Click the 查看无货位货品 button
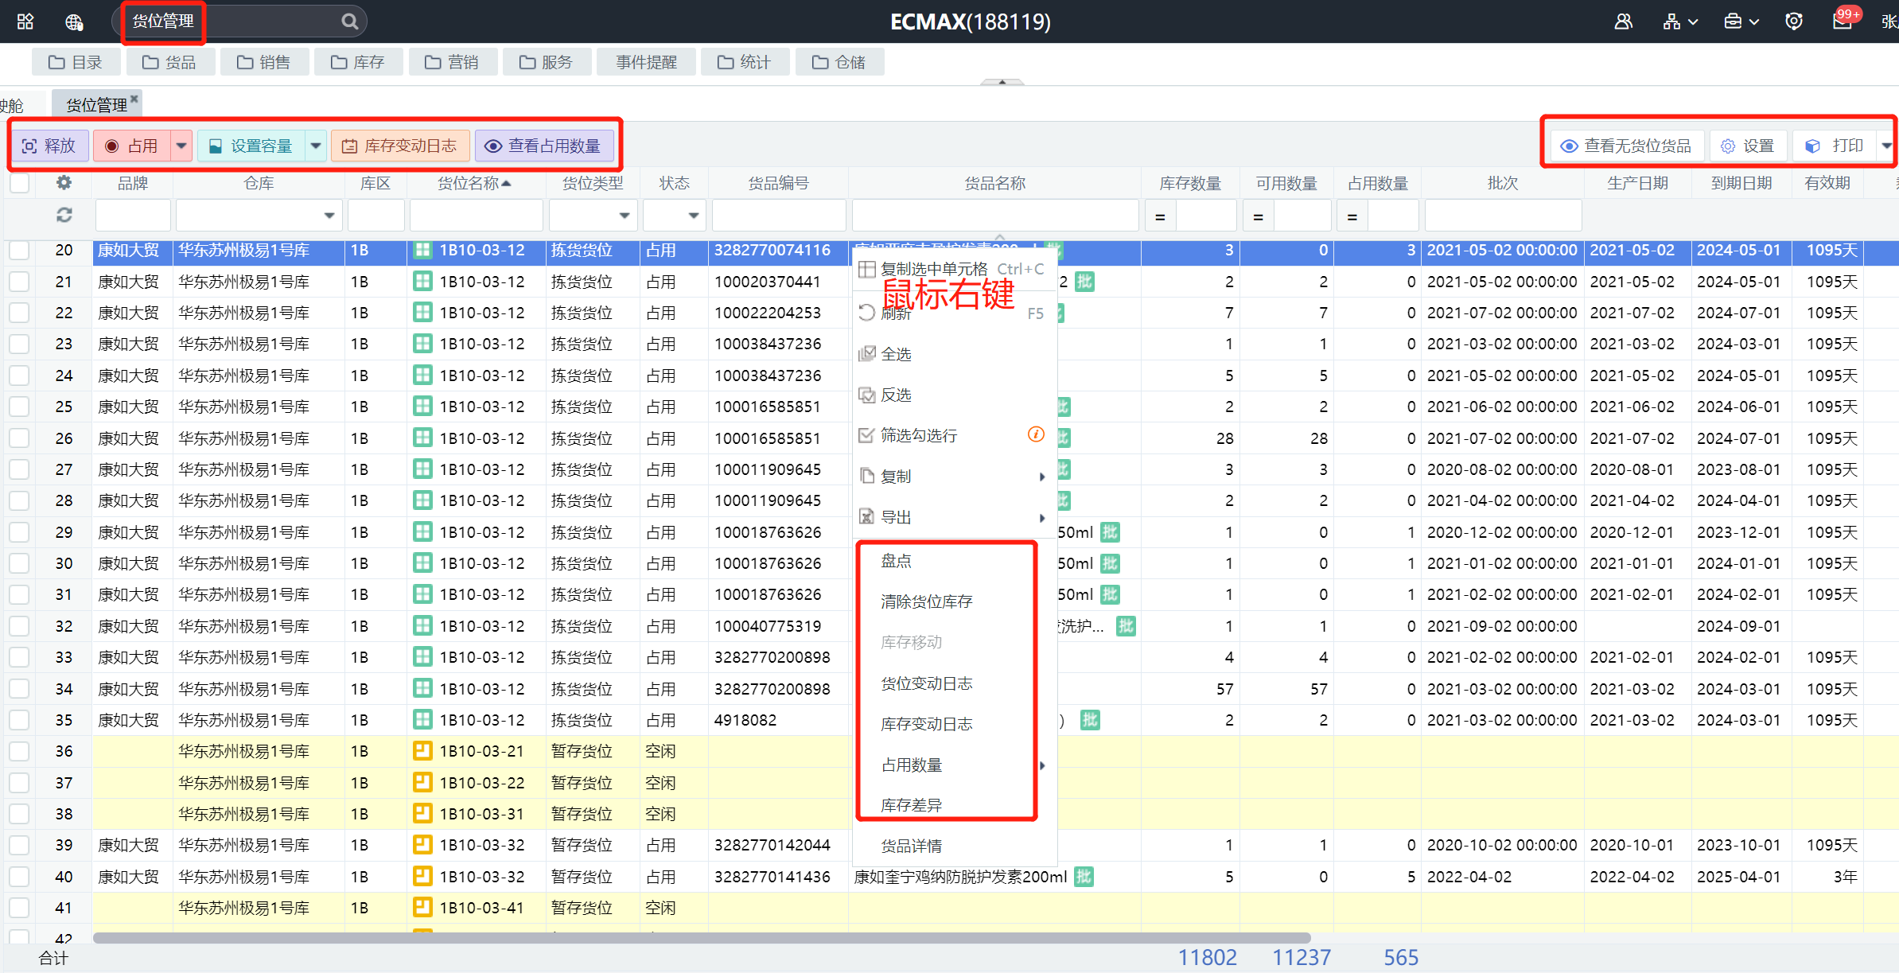This screenshot has height=973, width=1899. click(x=1625, y=146)
